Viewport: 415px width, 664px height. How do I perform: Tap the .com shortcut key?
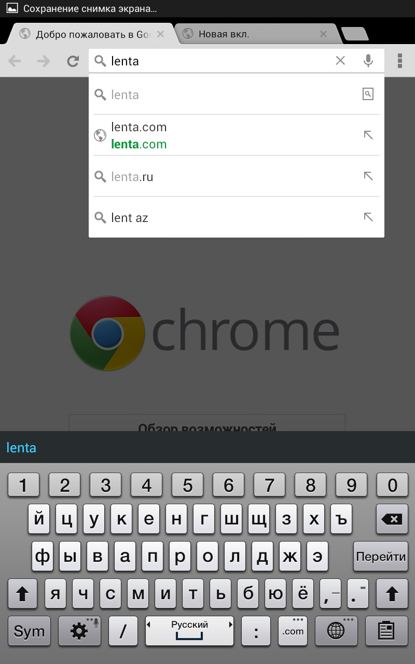click(x=293, y=631)
